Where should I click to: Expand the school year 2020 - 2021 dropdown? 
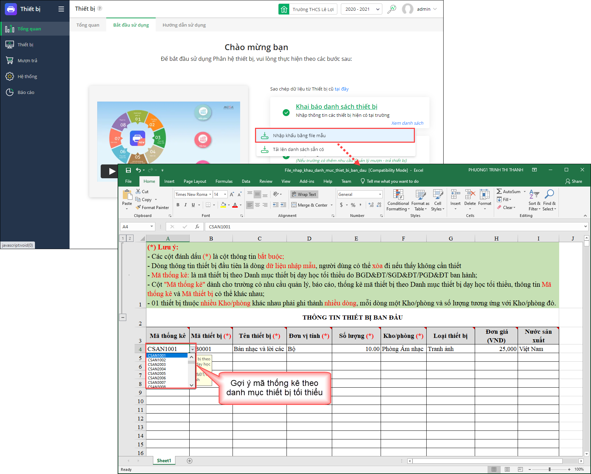click(x=361, y=9)
